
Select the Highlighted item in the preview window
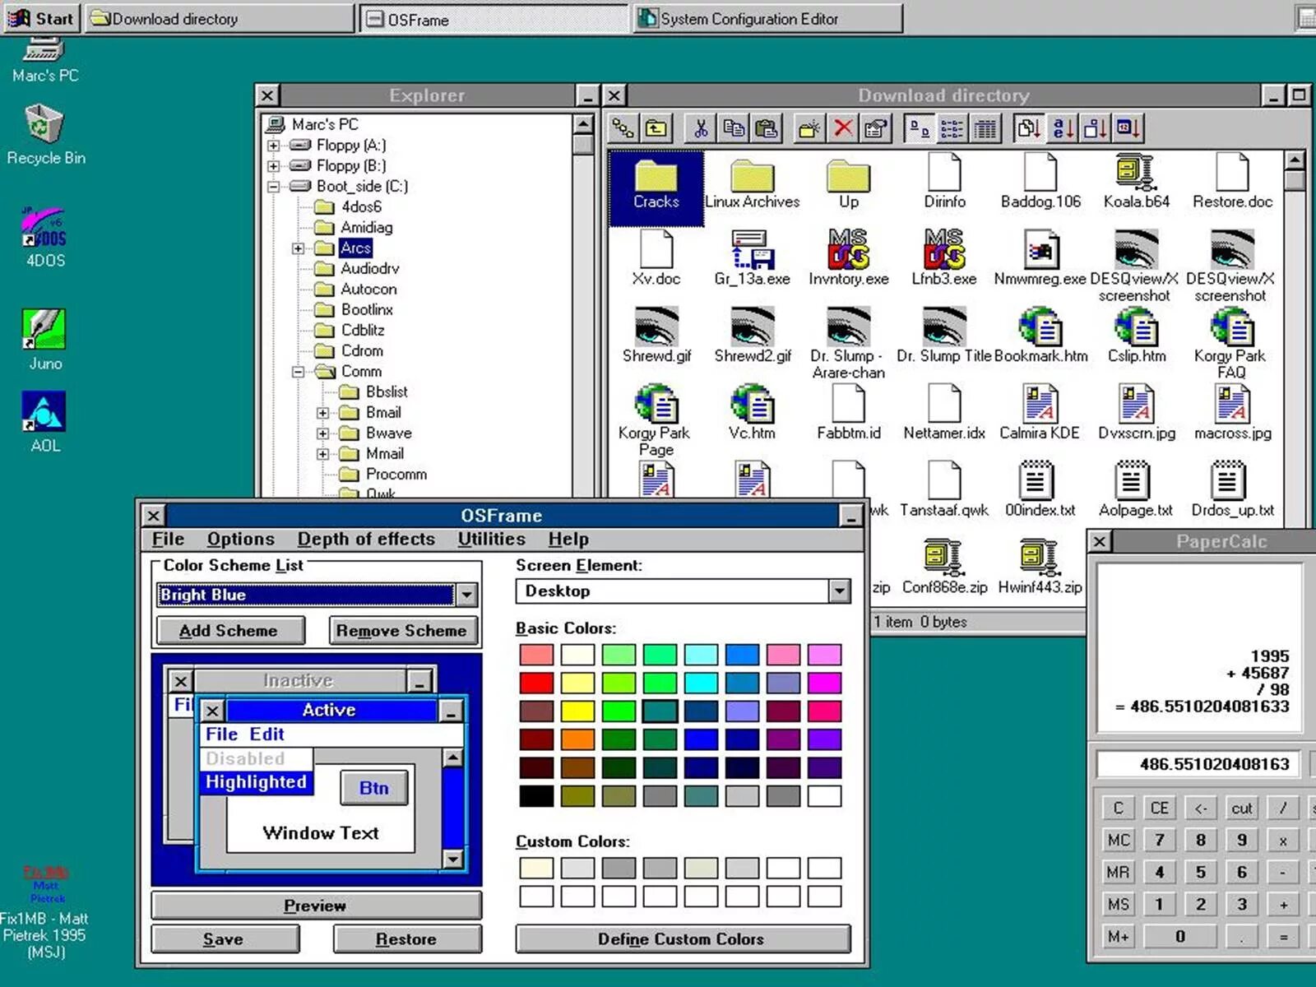coord(256,782)
